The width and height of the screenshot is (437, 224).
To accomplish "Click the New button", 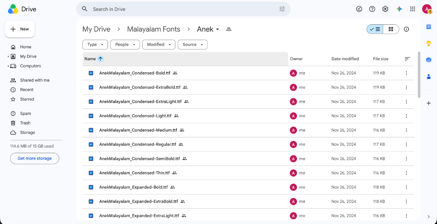I will tap(20, 29).
